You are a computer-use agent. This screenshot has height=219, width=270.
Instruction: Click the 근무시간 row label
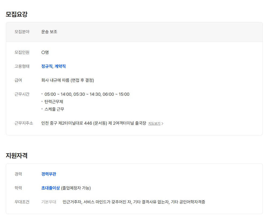[x=22, y=94]
